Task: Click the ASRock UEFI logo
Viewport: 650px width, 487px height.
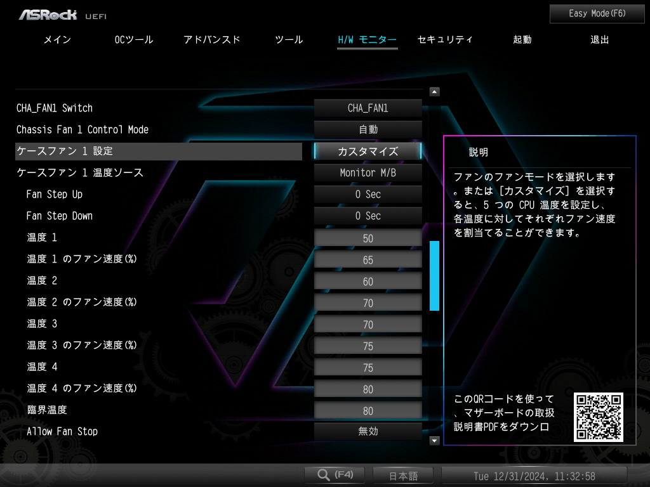Action: click(63, 15)
